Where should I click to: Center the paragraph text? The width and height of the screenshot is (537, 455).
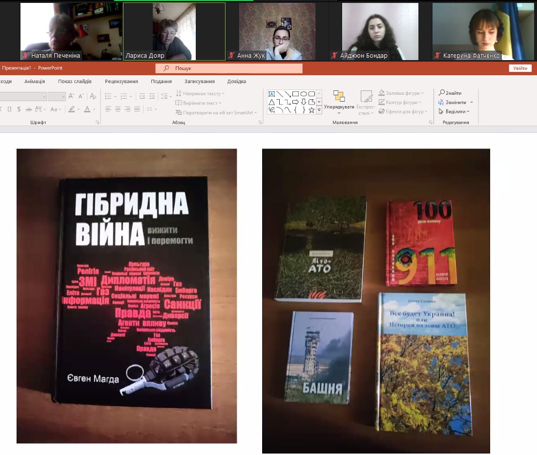point(118,109)
